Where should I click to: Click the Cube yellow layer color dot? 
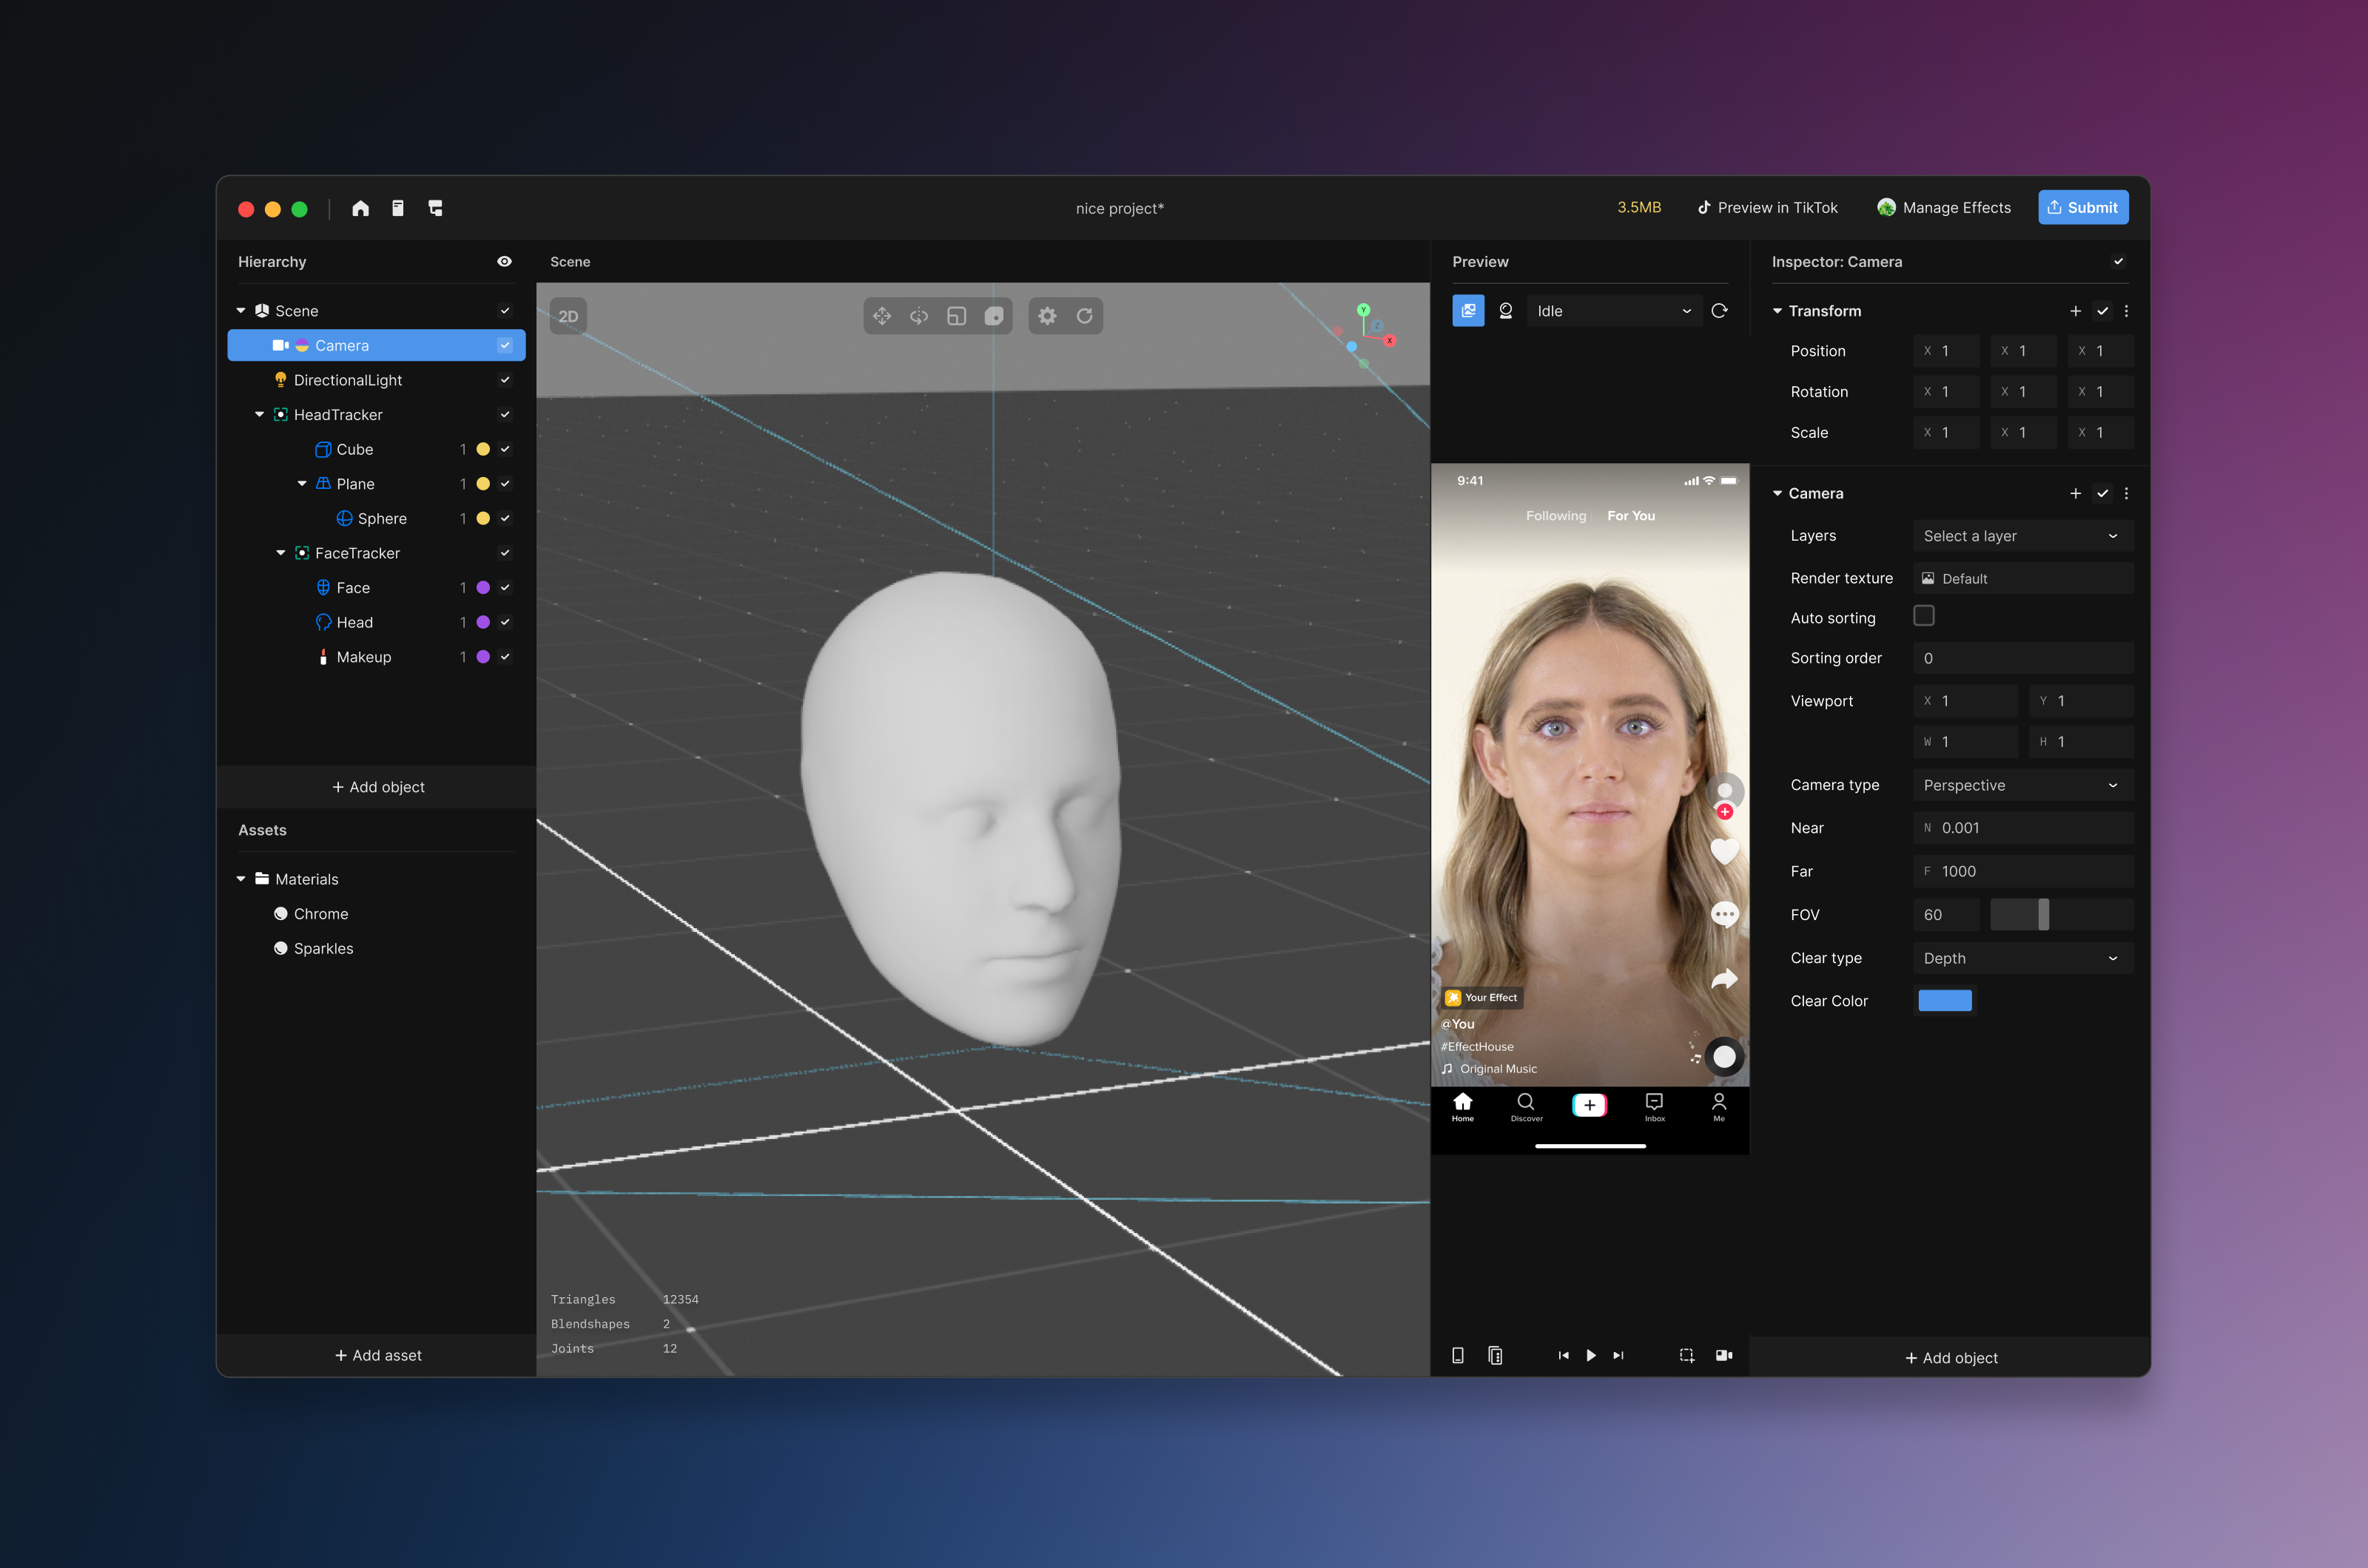click(x=483, y=449)
